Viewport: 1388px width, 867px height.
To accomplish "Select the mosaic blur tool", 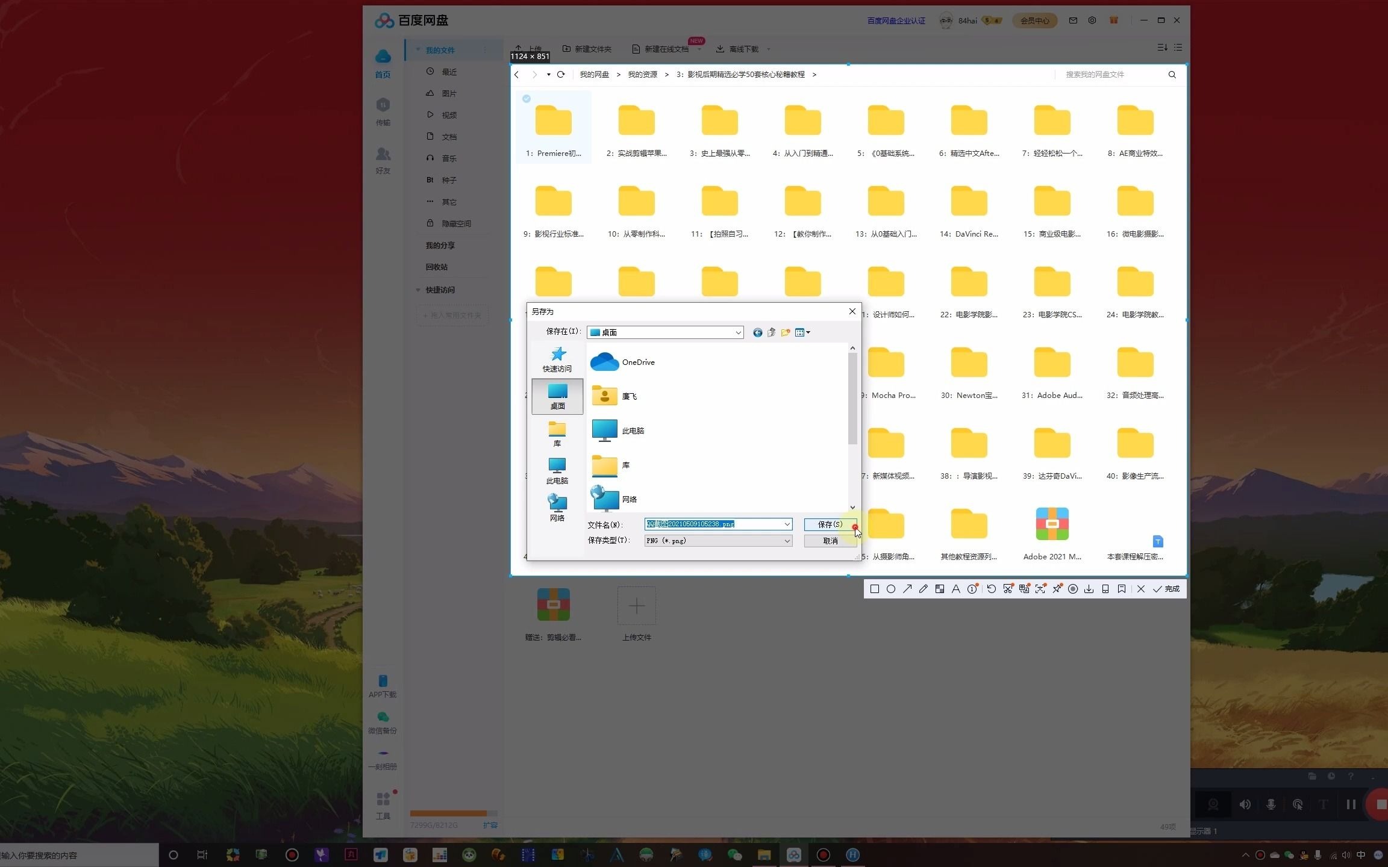I will 940,589.
